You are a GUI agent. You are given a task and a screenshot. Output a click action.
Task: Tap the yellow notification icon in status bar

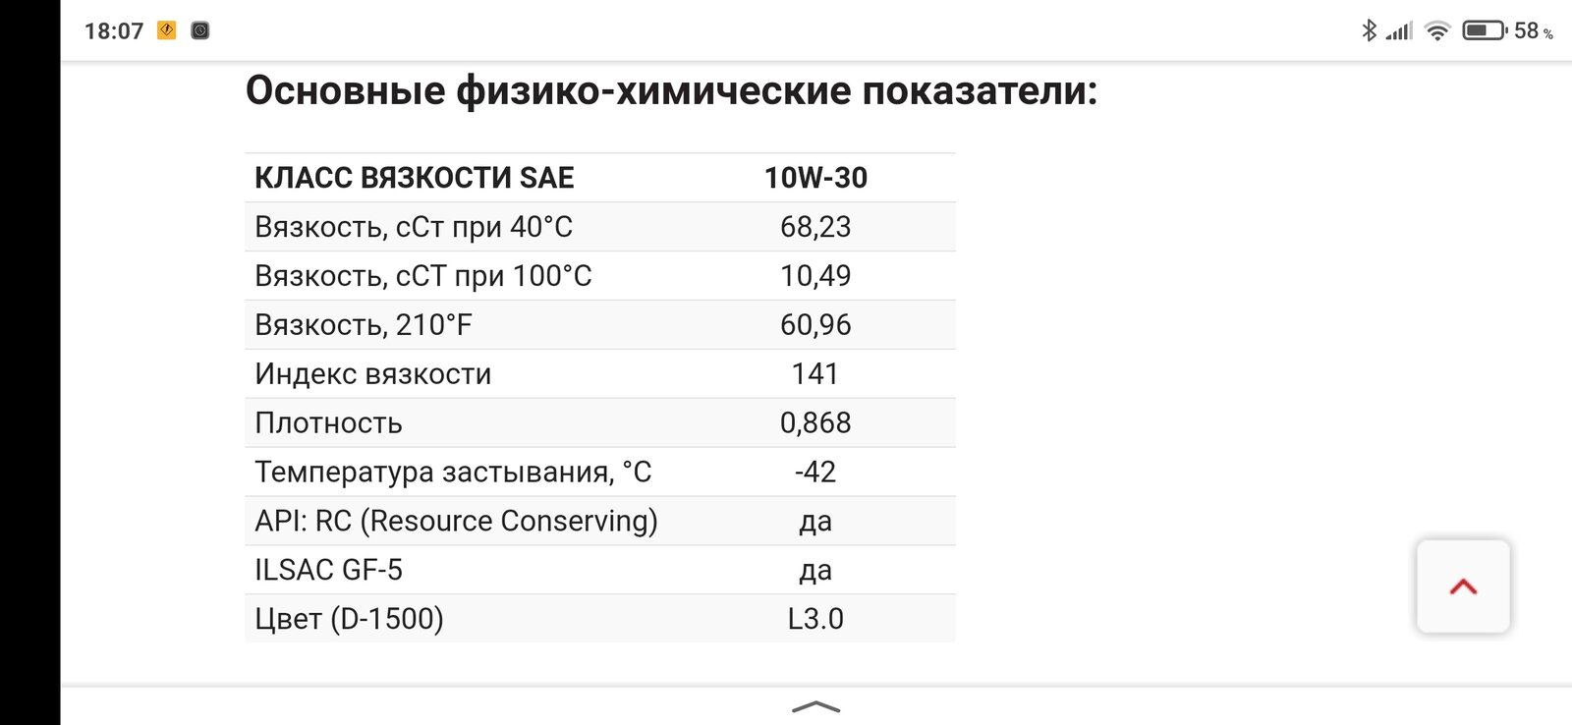tap(167, 30)
